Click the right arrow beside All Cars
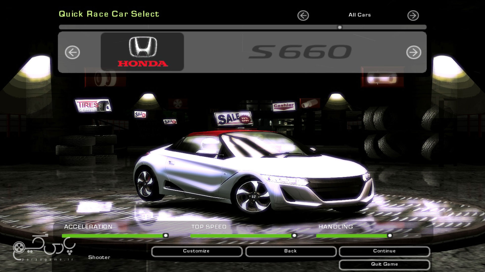 coord(413,16)
